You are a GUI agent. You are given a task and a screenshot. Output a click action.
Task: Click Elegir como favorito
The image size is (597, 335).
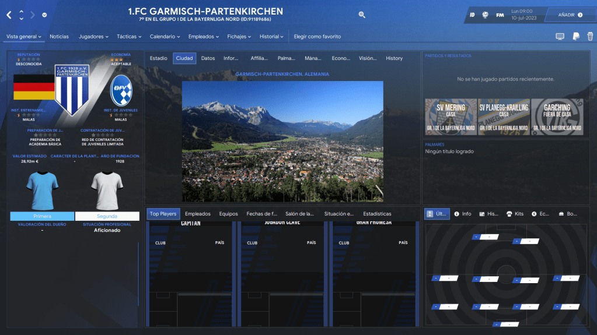click(317, 37)
